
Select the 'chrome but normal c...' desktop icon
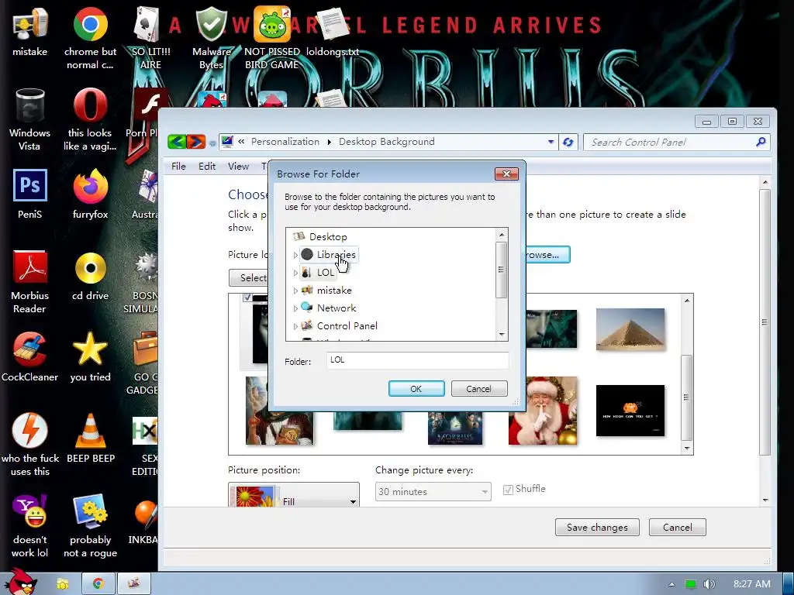[x=90, y=38]
